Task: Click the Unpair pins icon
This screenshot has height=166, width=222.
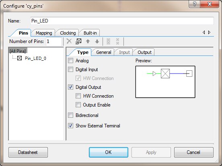Action: [x=117, y=41]
